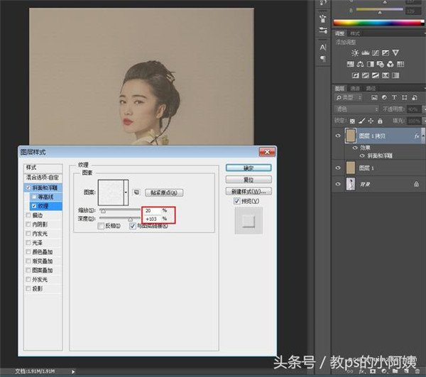Add an Invert adjustment layer
Screen dimensions: 426x377
click(356, 75)
